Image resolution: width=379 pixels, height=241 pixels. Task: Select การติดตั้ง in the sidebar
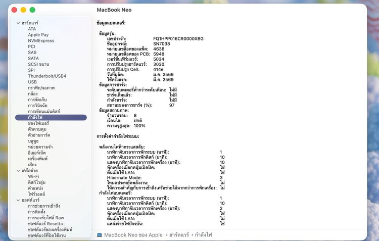coord(36,212)
